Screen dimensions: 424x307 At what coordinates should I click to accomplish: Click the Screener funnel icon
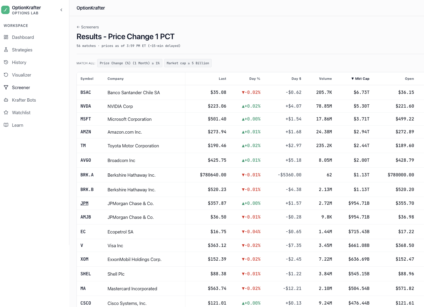coord(6,87)
